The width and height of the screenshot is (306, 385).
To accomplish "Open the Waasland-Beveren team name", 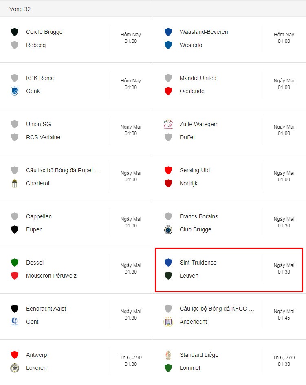I will coord(204,32).
